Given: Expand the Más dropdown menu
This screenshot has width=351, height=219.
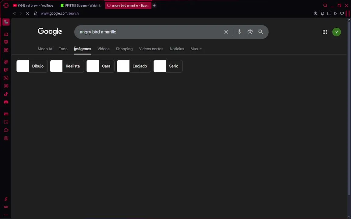Looking at the screenshot, I should pyautogui.click(x=196, y=49).
